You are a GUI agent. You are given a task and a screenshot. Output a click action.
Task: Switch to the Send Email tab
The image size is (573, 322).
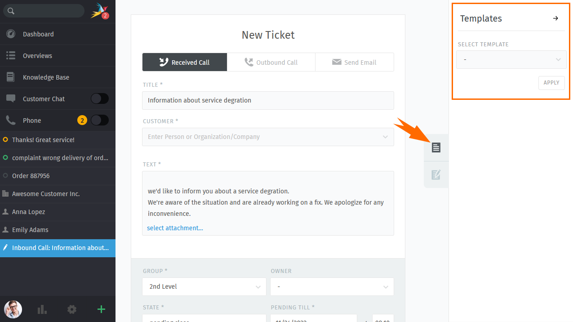(x=355, y=63)
